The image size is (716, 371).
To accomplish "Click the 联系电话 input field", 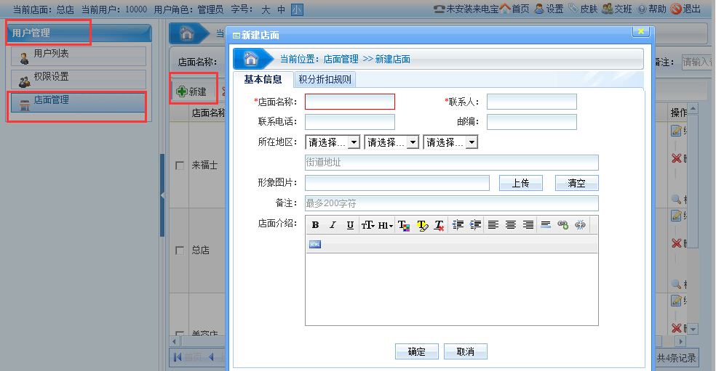I will coord(350,122).
